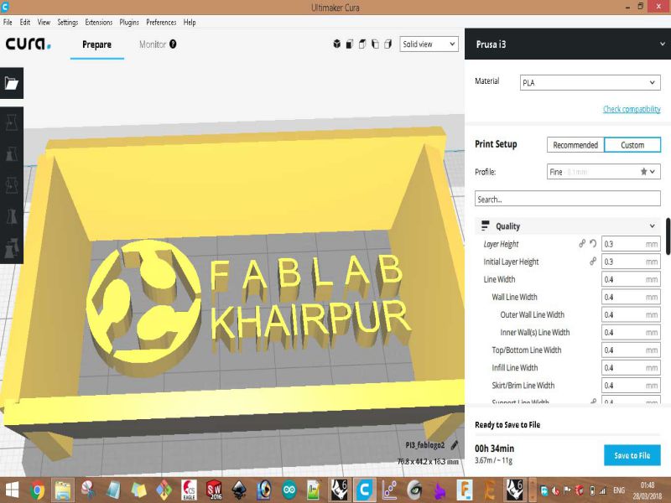
Task: Click the settings Search field
Action: [x=568, y=199]
